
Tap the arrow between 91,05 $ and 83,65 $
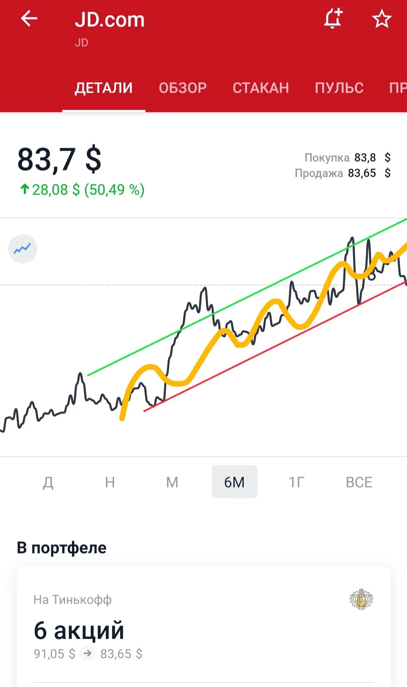point(87,653)
